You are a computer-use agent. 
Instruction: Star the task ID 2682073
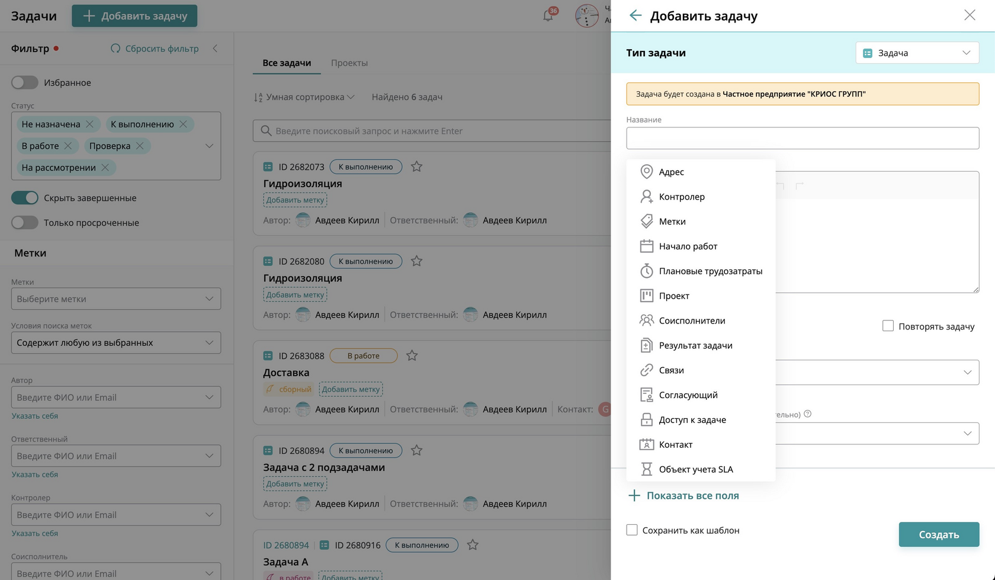click(x=417, y=166)
